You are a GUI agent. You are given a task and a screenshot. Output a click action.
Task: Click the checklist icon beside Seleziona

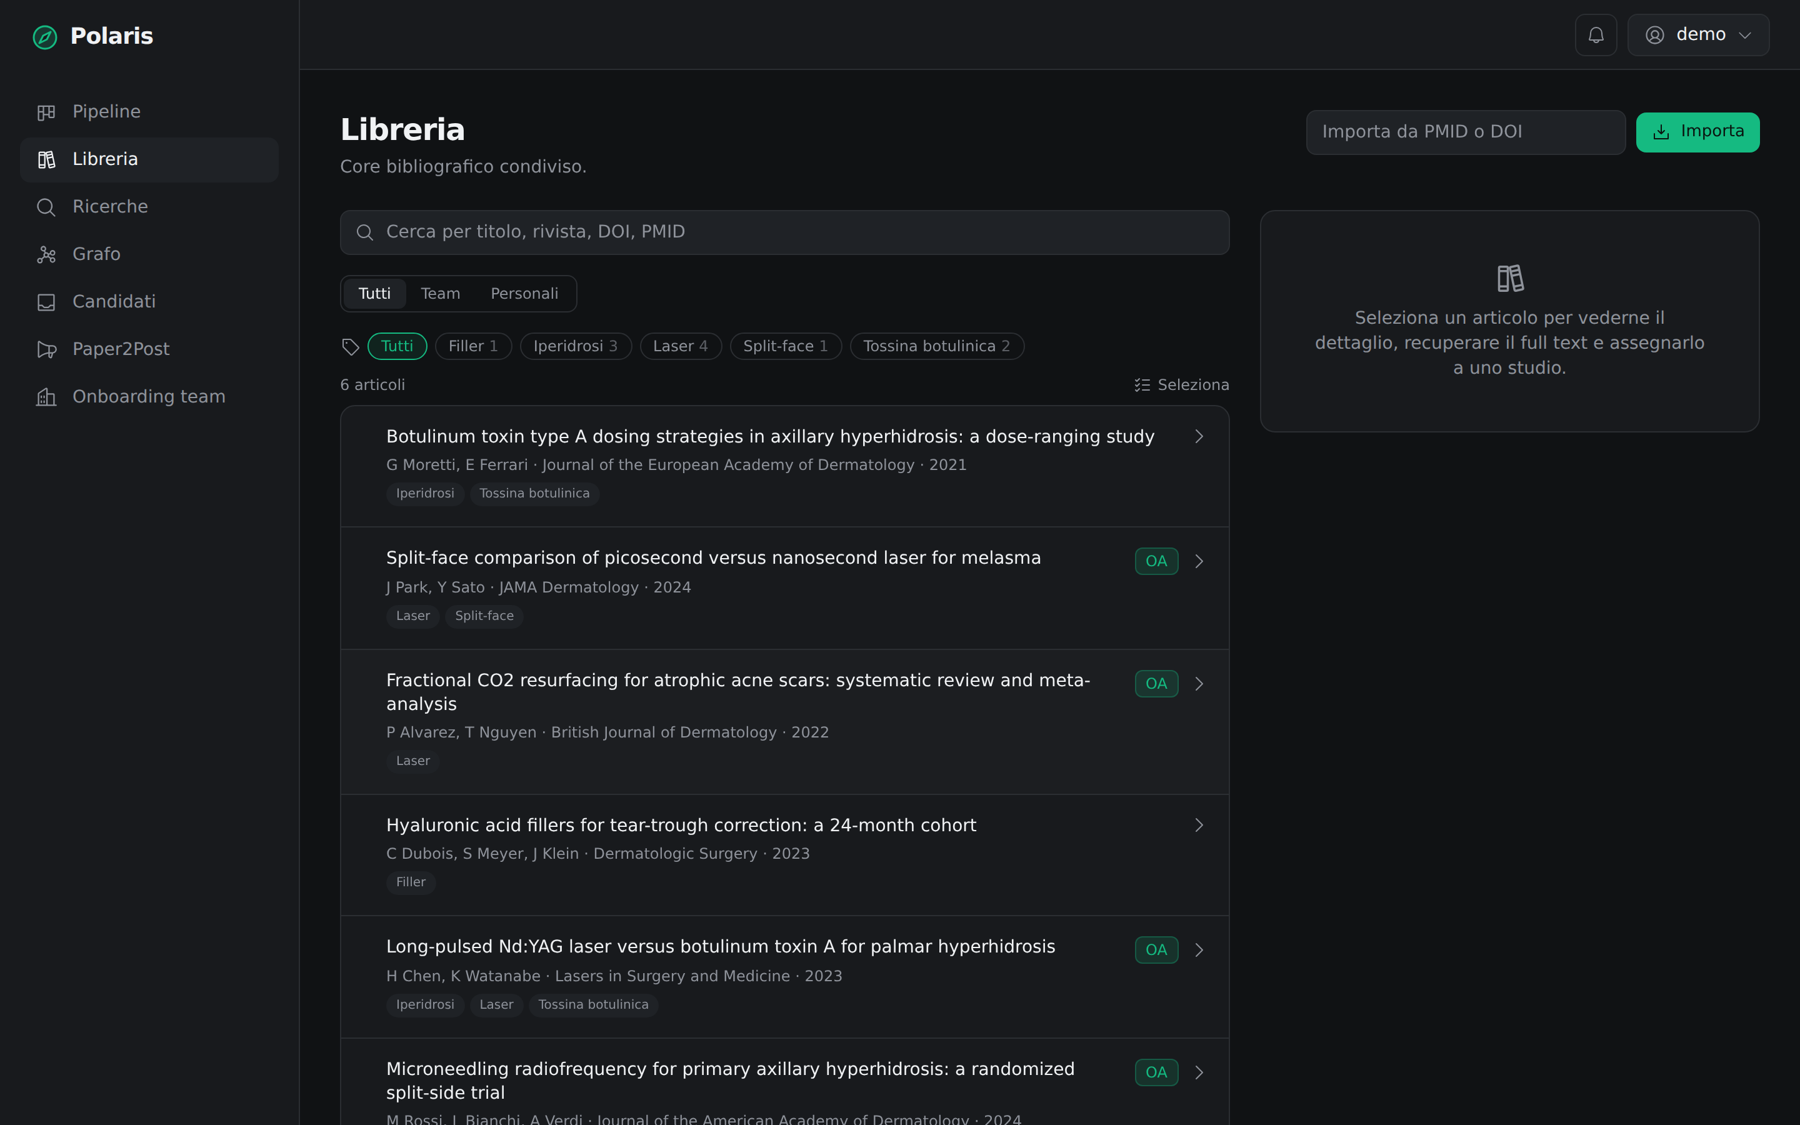tap(1142, 386)
